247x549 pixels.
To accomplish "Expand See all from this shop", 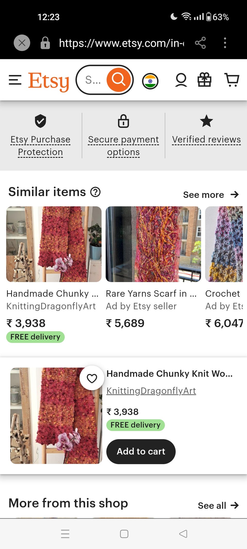I will coord(218,506).
